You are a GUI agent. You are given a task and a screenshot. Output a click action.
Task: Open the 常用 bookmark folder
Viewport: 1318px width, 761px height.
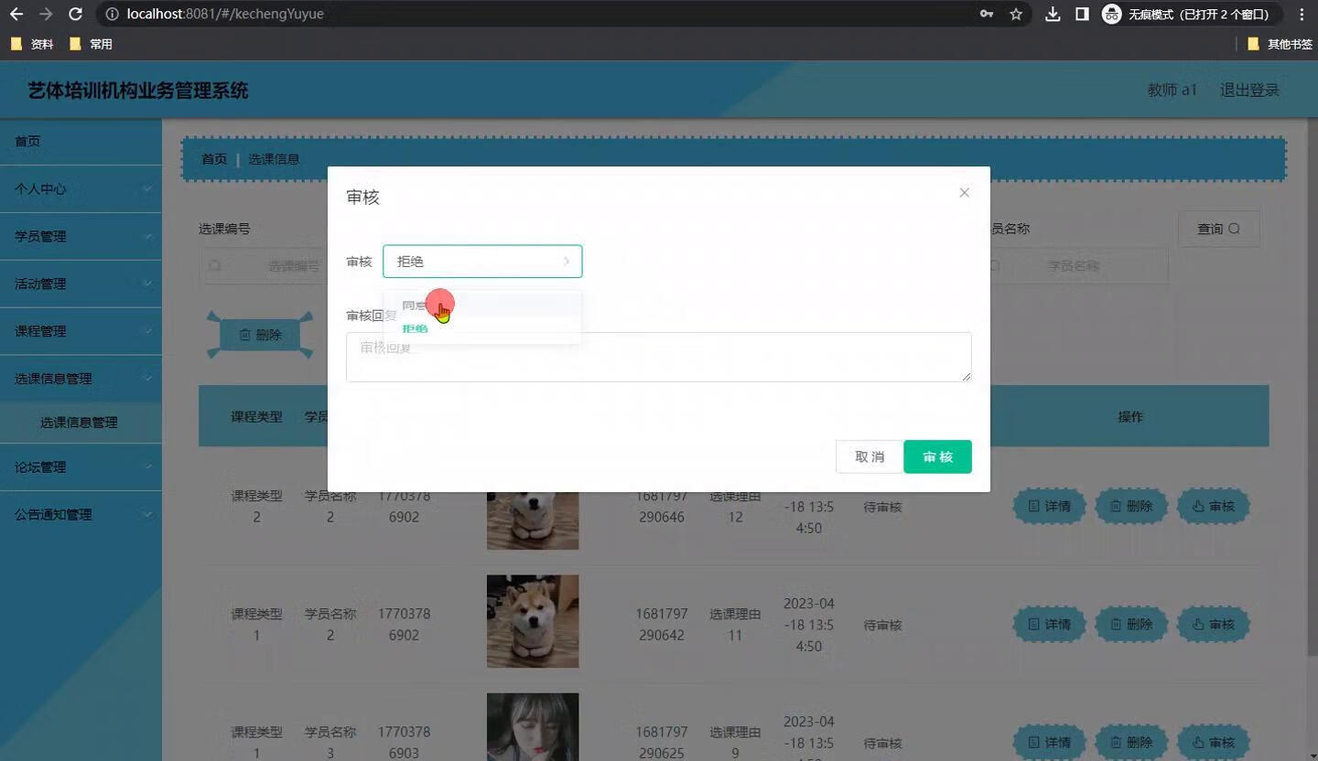point(92,44)
